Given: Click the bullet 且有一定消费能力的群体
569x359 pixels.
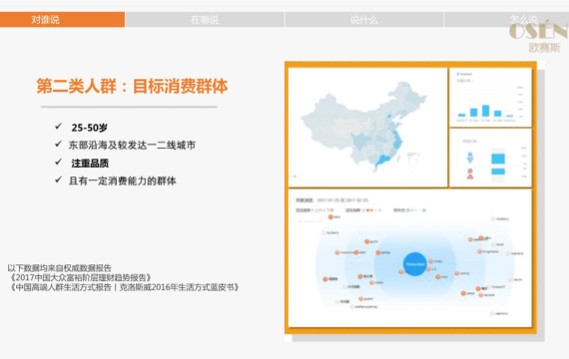Looking at the screenshot, I should [123, 180].
